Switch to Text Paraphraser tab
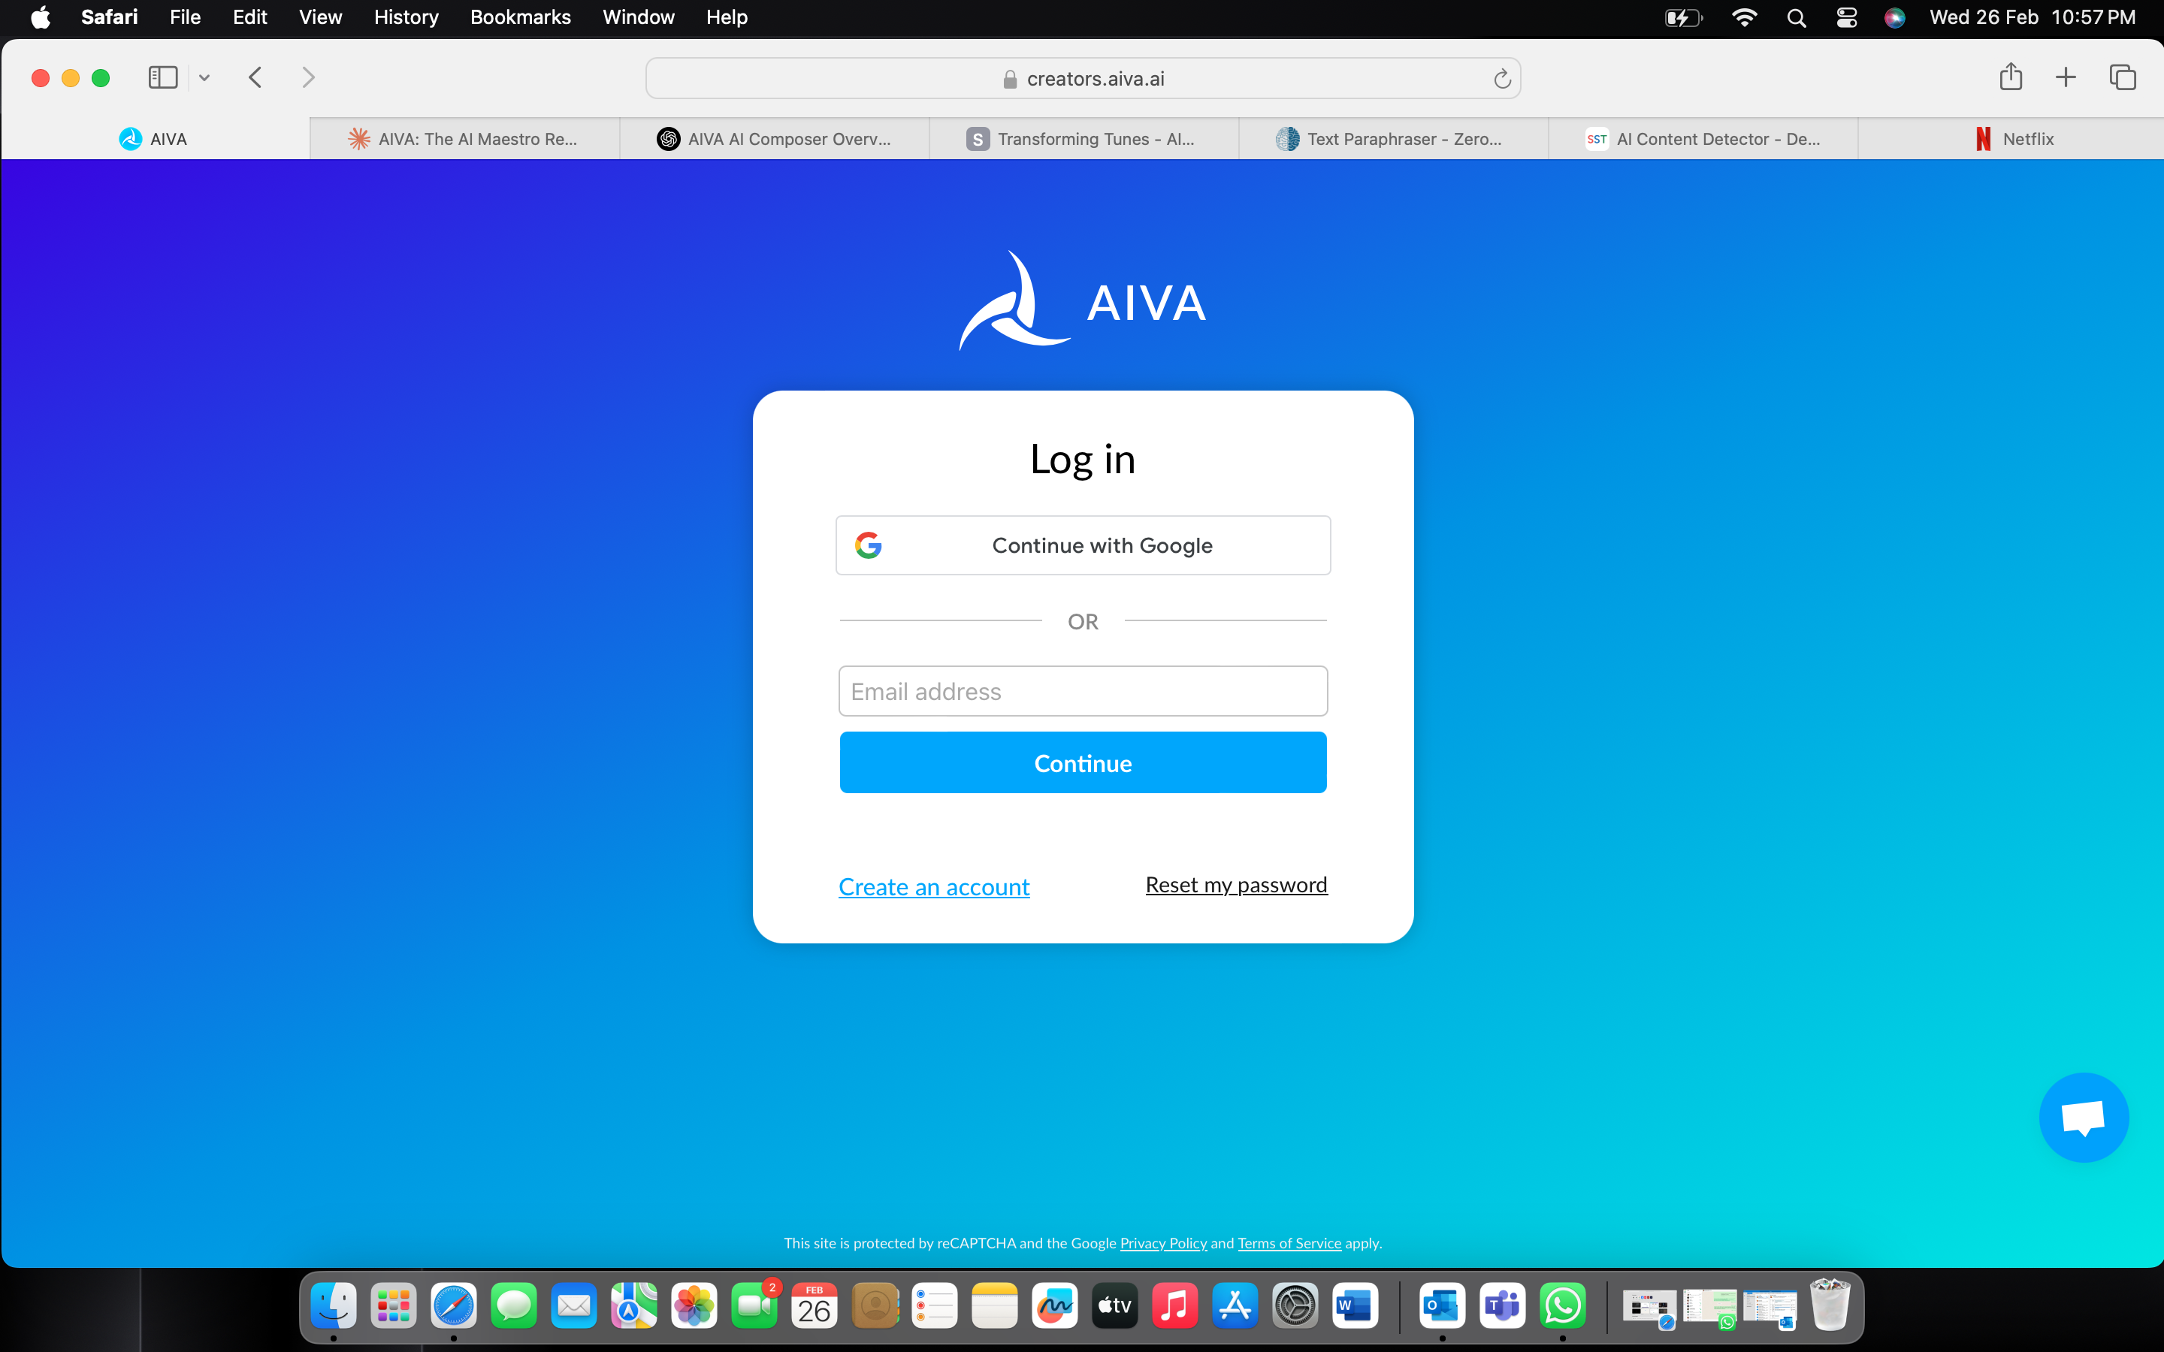This screenshot has height=1352, width=2164. tap(1393, 139)
